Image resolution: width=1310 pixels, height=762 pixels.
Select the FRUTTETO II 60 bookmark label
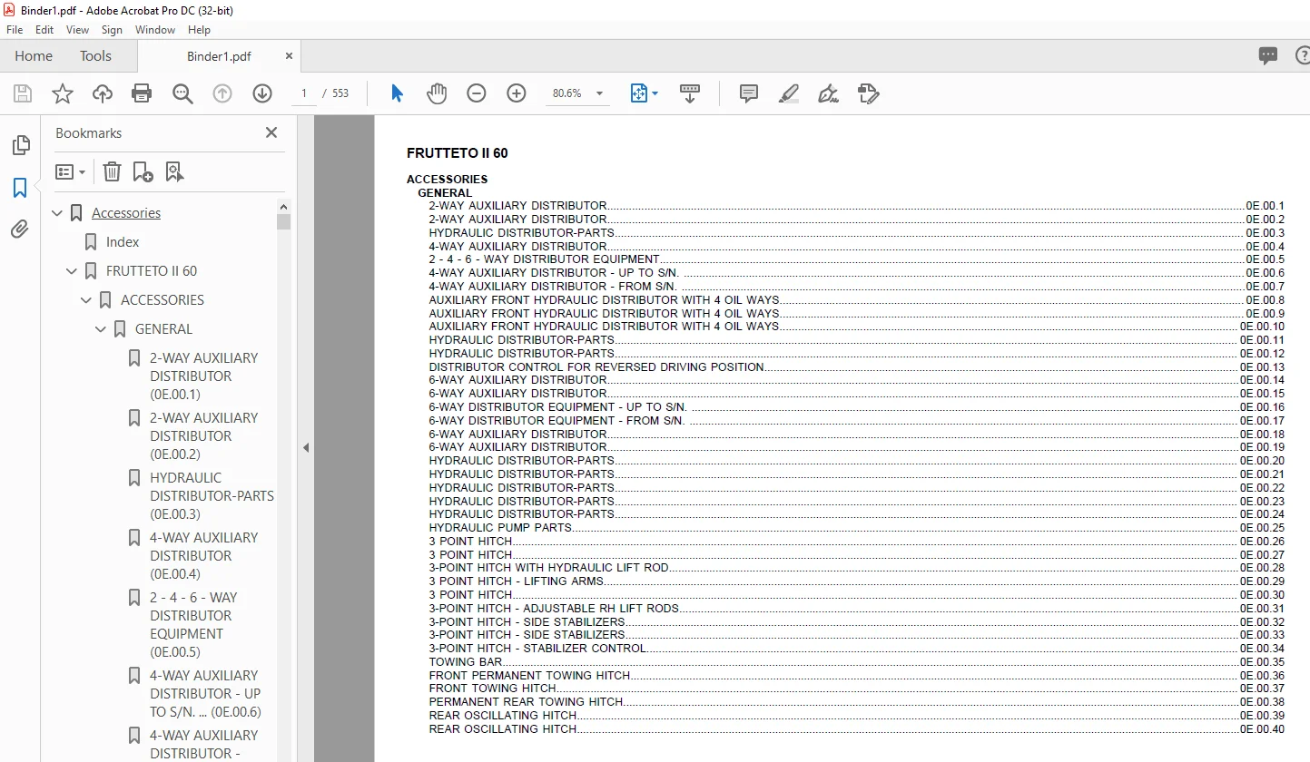coord(152,271)
